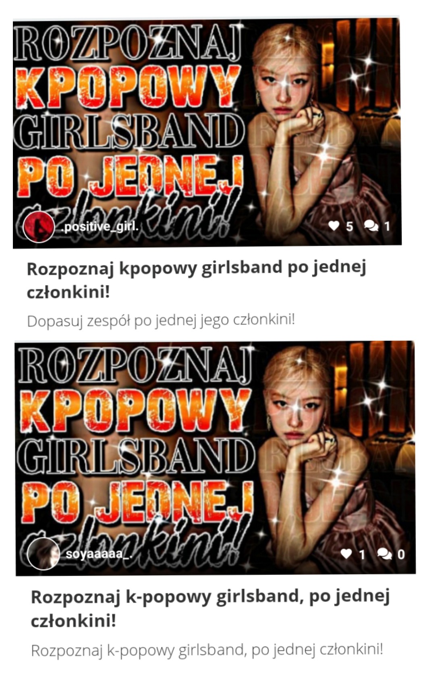The width and height of the screenshot is (427, 674).
Task: Click the first quiz thumbnail image
Action: point(207,132)
